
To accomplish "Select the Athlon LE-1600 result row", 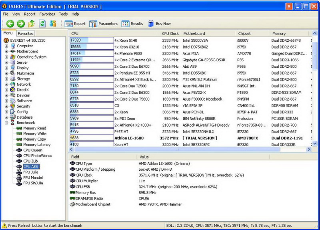I will click(x=190, y=138).
